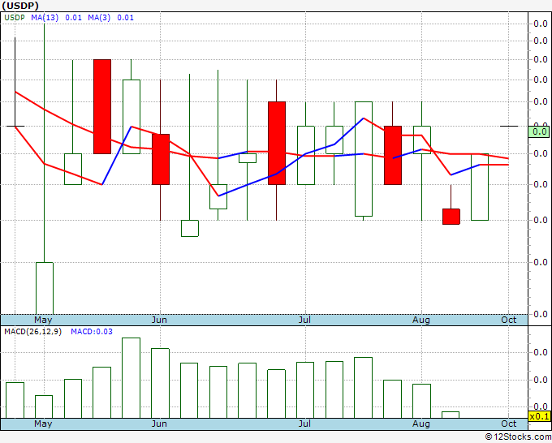
Task: Click the MACD:0.03 value readout
Action: (x=92, y=332)
